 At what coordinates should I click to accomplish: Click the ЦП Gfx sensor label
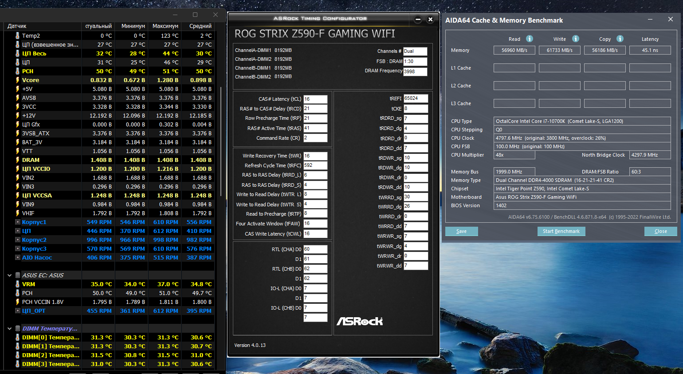31,124
